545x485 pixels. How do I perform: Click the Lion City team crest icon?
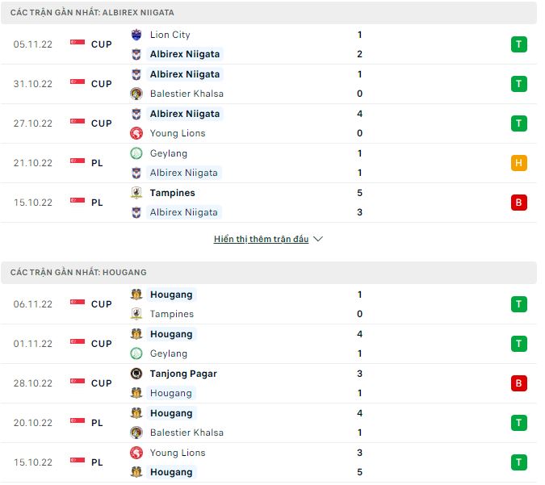pyautogui.click(x=136, y=35)
